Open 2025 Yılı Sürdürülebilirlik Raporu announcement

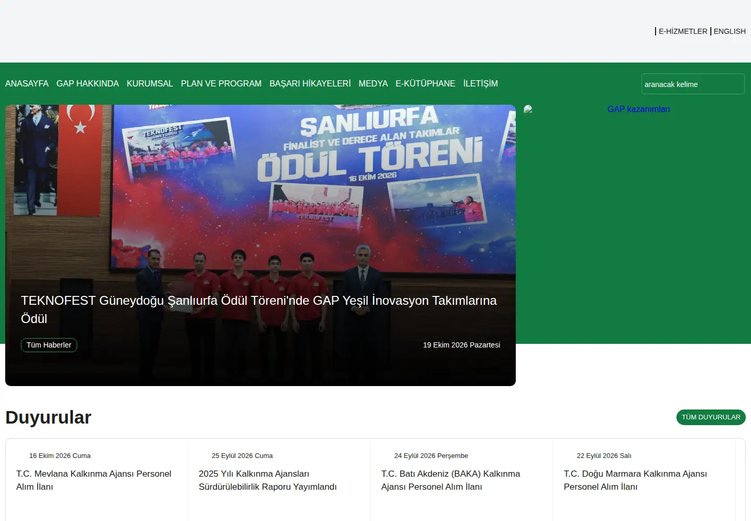tap(268, 480)
